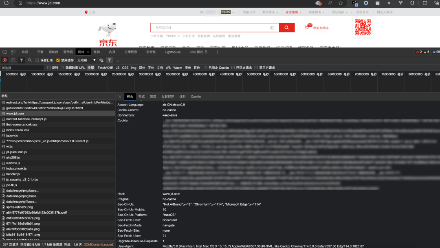Open the Response (响应) detail tab
Screen dimensions: 440x248
pos(153,97)
